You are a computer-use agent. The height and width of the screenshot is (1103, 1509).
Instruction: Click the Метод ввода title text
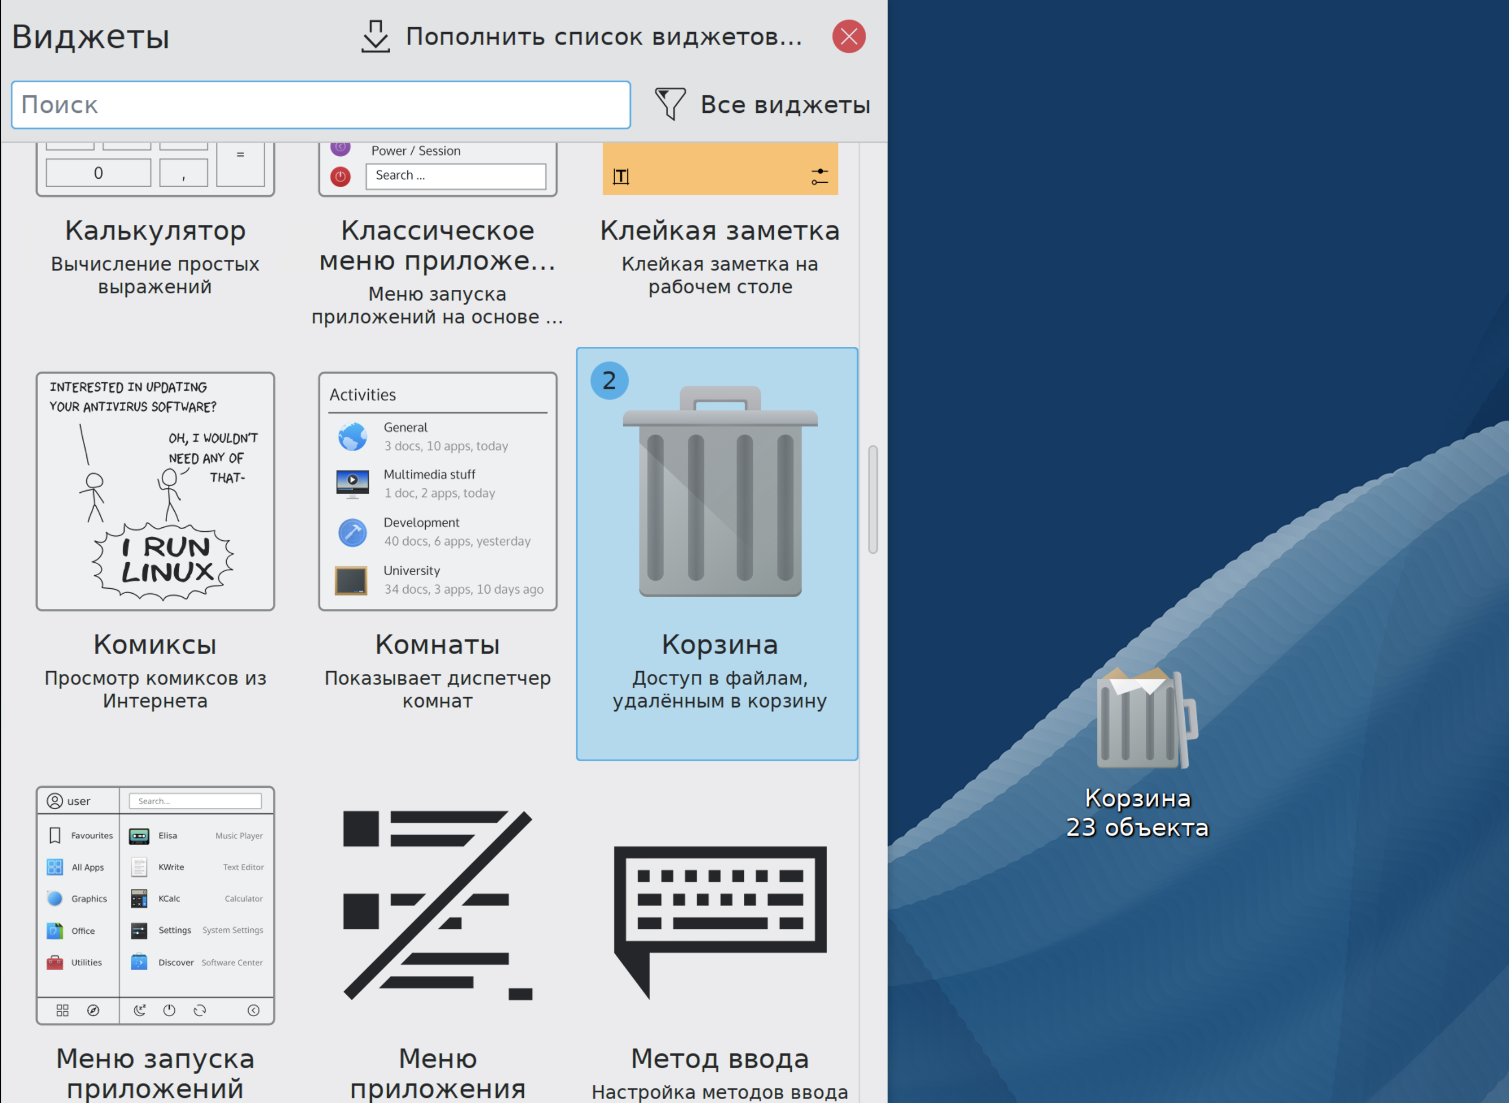click(x=720, y=1058)
